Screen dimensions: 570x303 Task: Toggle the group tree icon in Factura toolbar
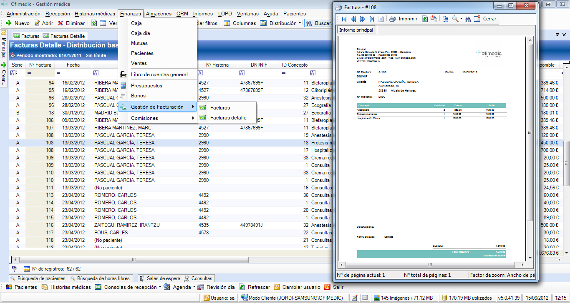click(445, 19)
